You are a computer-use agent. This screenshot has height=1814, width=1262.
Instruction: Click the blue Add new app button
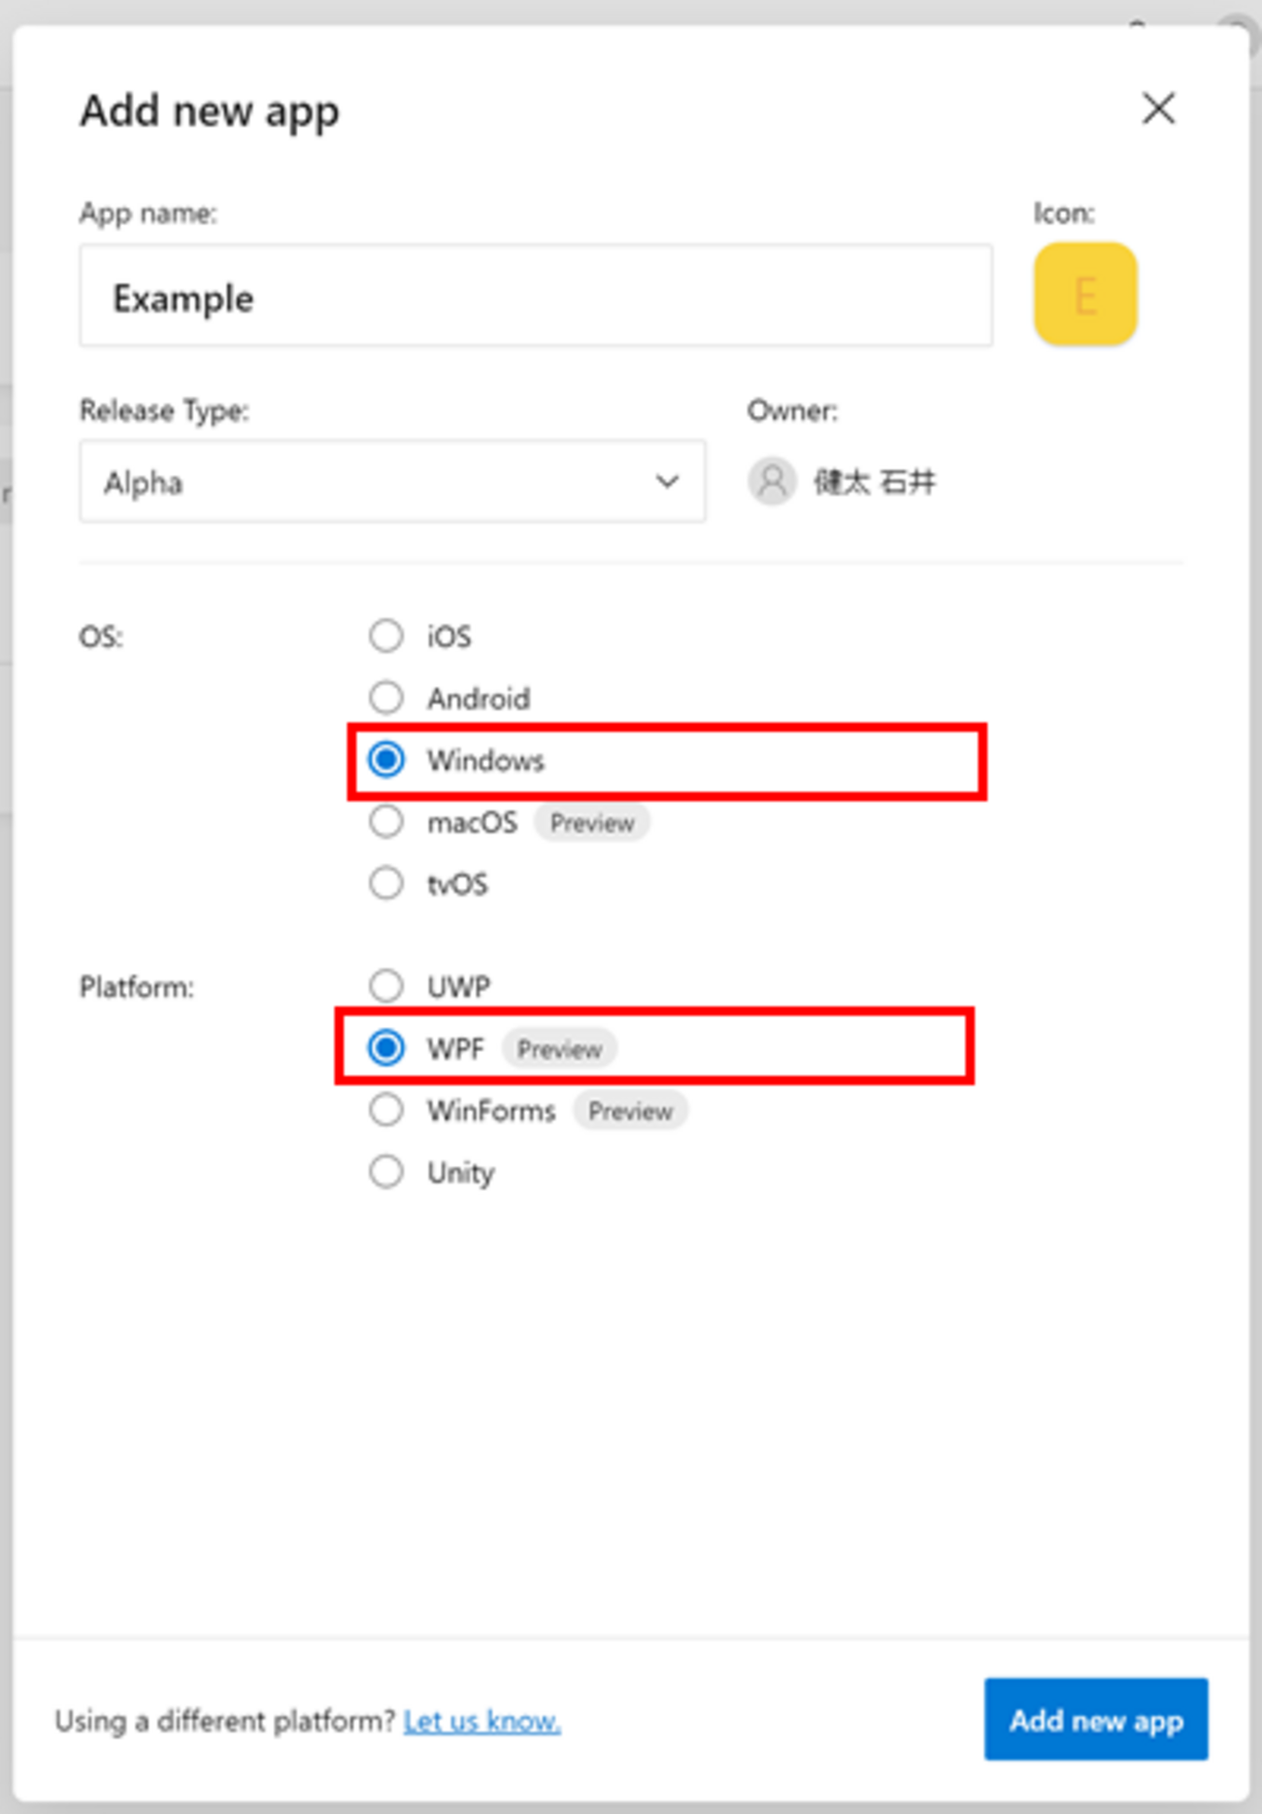pos(1096,1720)
